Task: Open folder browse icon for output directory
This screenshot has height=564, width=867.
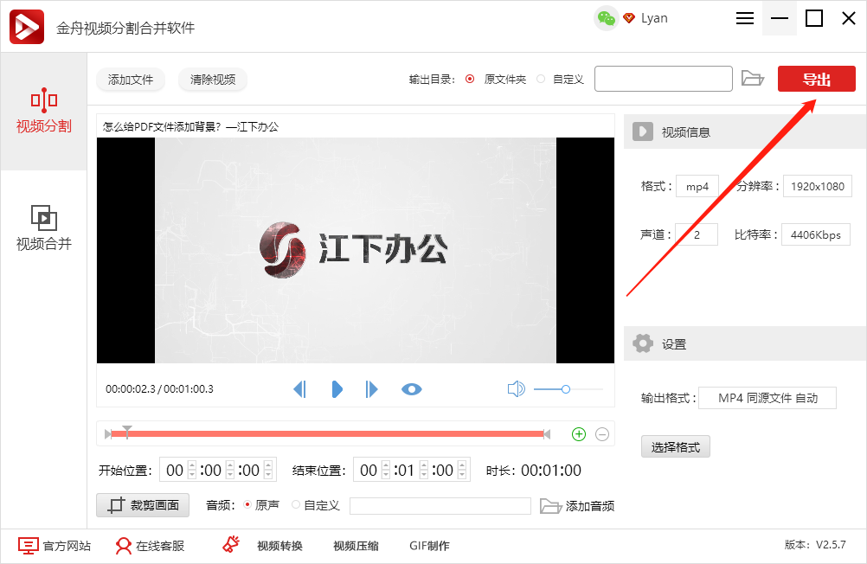Action: [x=752, y=79]
